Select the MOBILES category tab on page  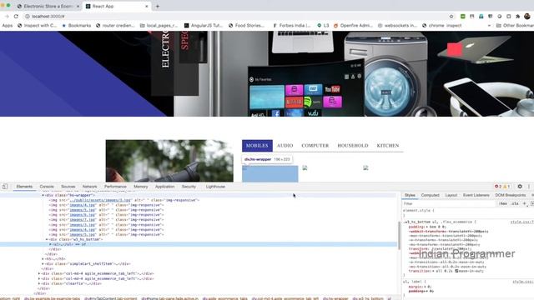257,146
